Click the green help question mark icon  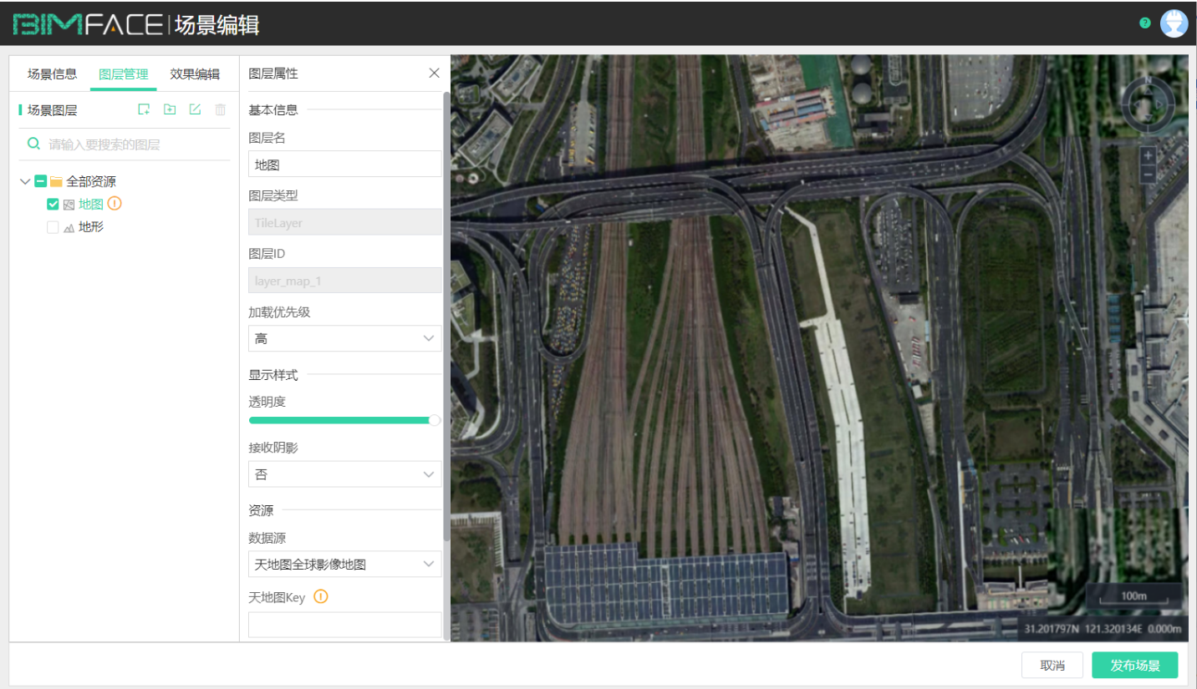[x=1145, y=23]
